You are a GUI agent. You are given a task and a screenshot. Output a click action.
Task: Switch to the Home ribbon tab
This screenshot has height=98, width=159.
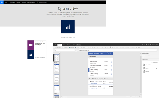60,45
